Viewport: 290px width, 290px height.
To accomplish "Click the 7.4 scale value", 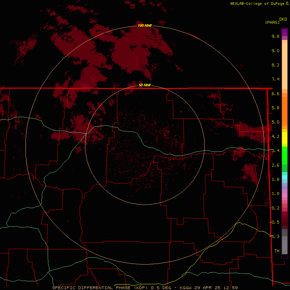I will click(275, 79).
